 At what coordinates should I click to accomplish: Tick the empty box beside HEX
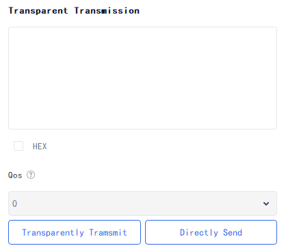coord(18,146)
